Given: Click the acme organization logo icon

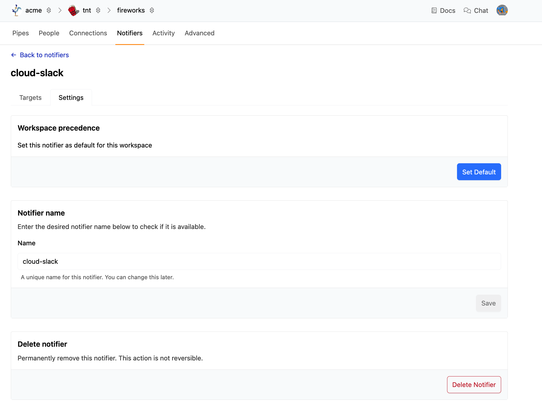Looking at the screenshot, I should tap(17, 11).
